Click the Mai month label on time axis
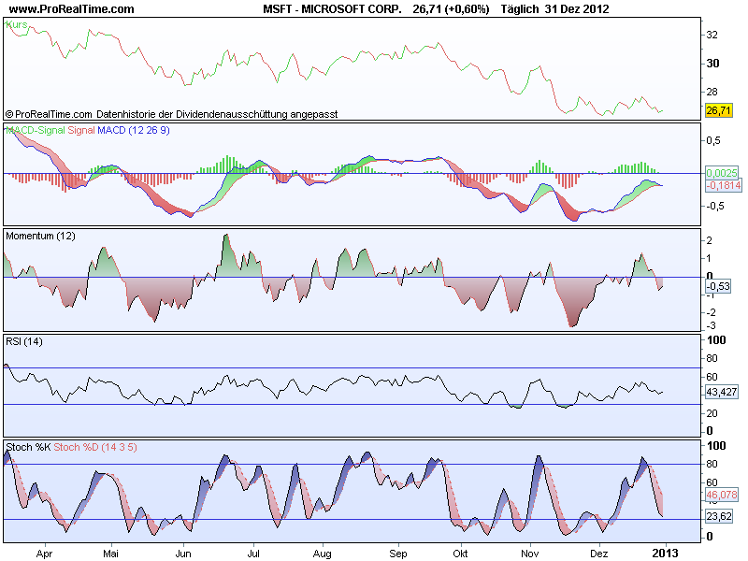Image resolution: width=748 pixels, height=561 pixels. tap(110, 554)
